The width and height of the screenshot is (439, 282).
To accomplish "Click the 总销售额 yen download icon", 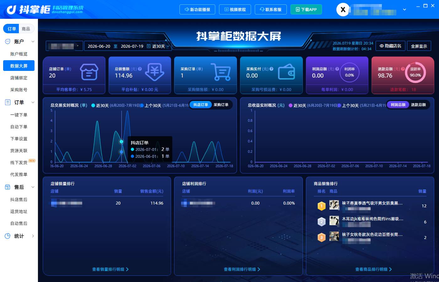I will pyautogui.click(x=155, y=72).
